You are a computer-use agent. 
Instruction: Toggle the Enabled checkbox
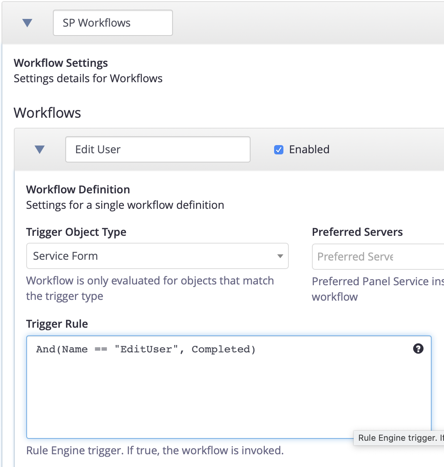click(x=279, y=150)
